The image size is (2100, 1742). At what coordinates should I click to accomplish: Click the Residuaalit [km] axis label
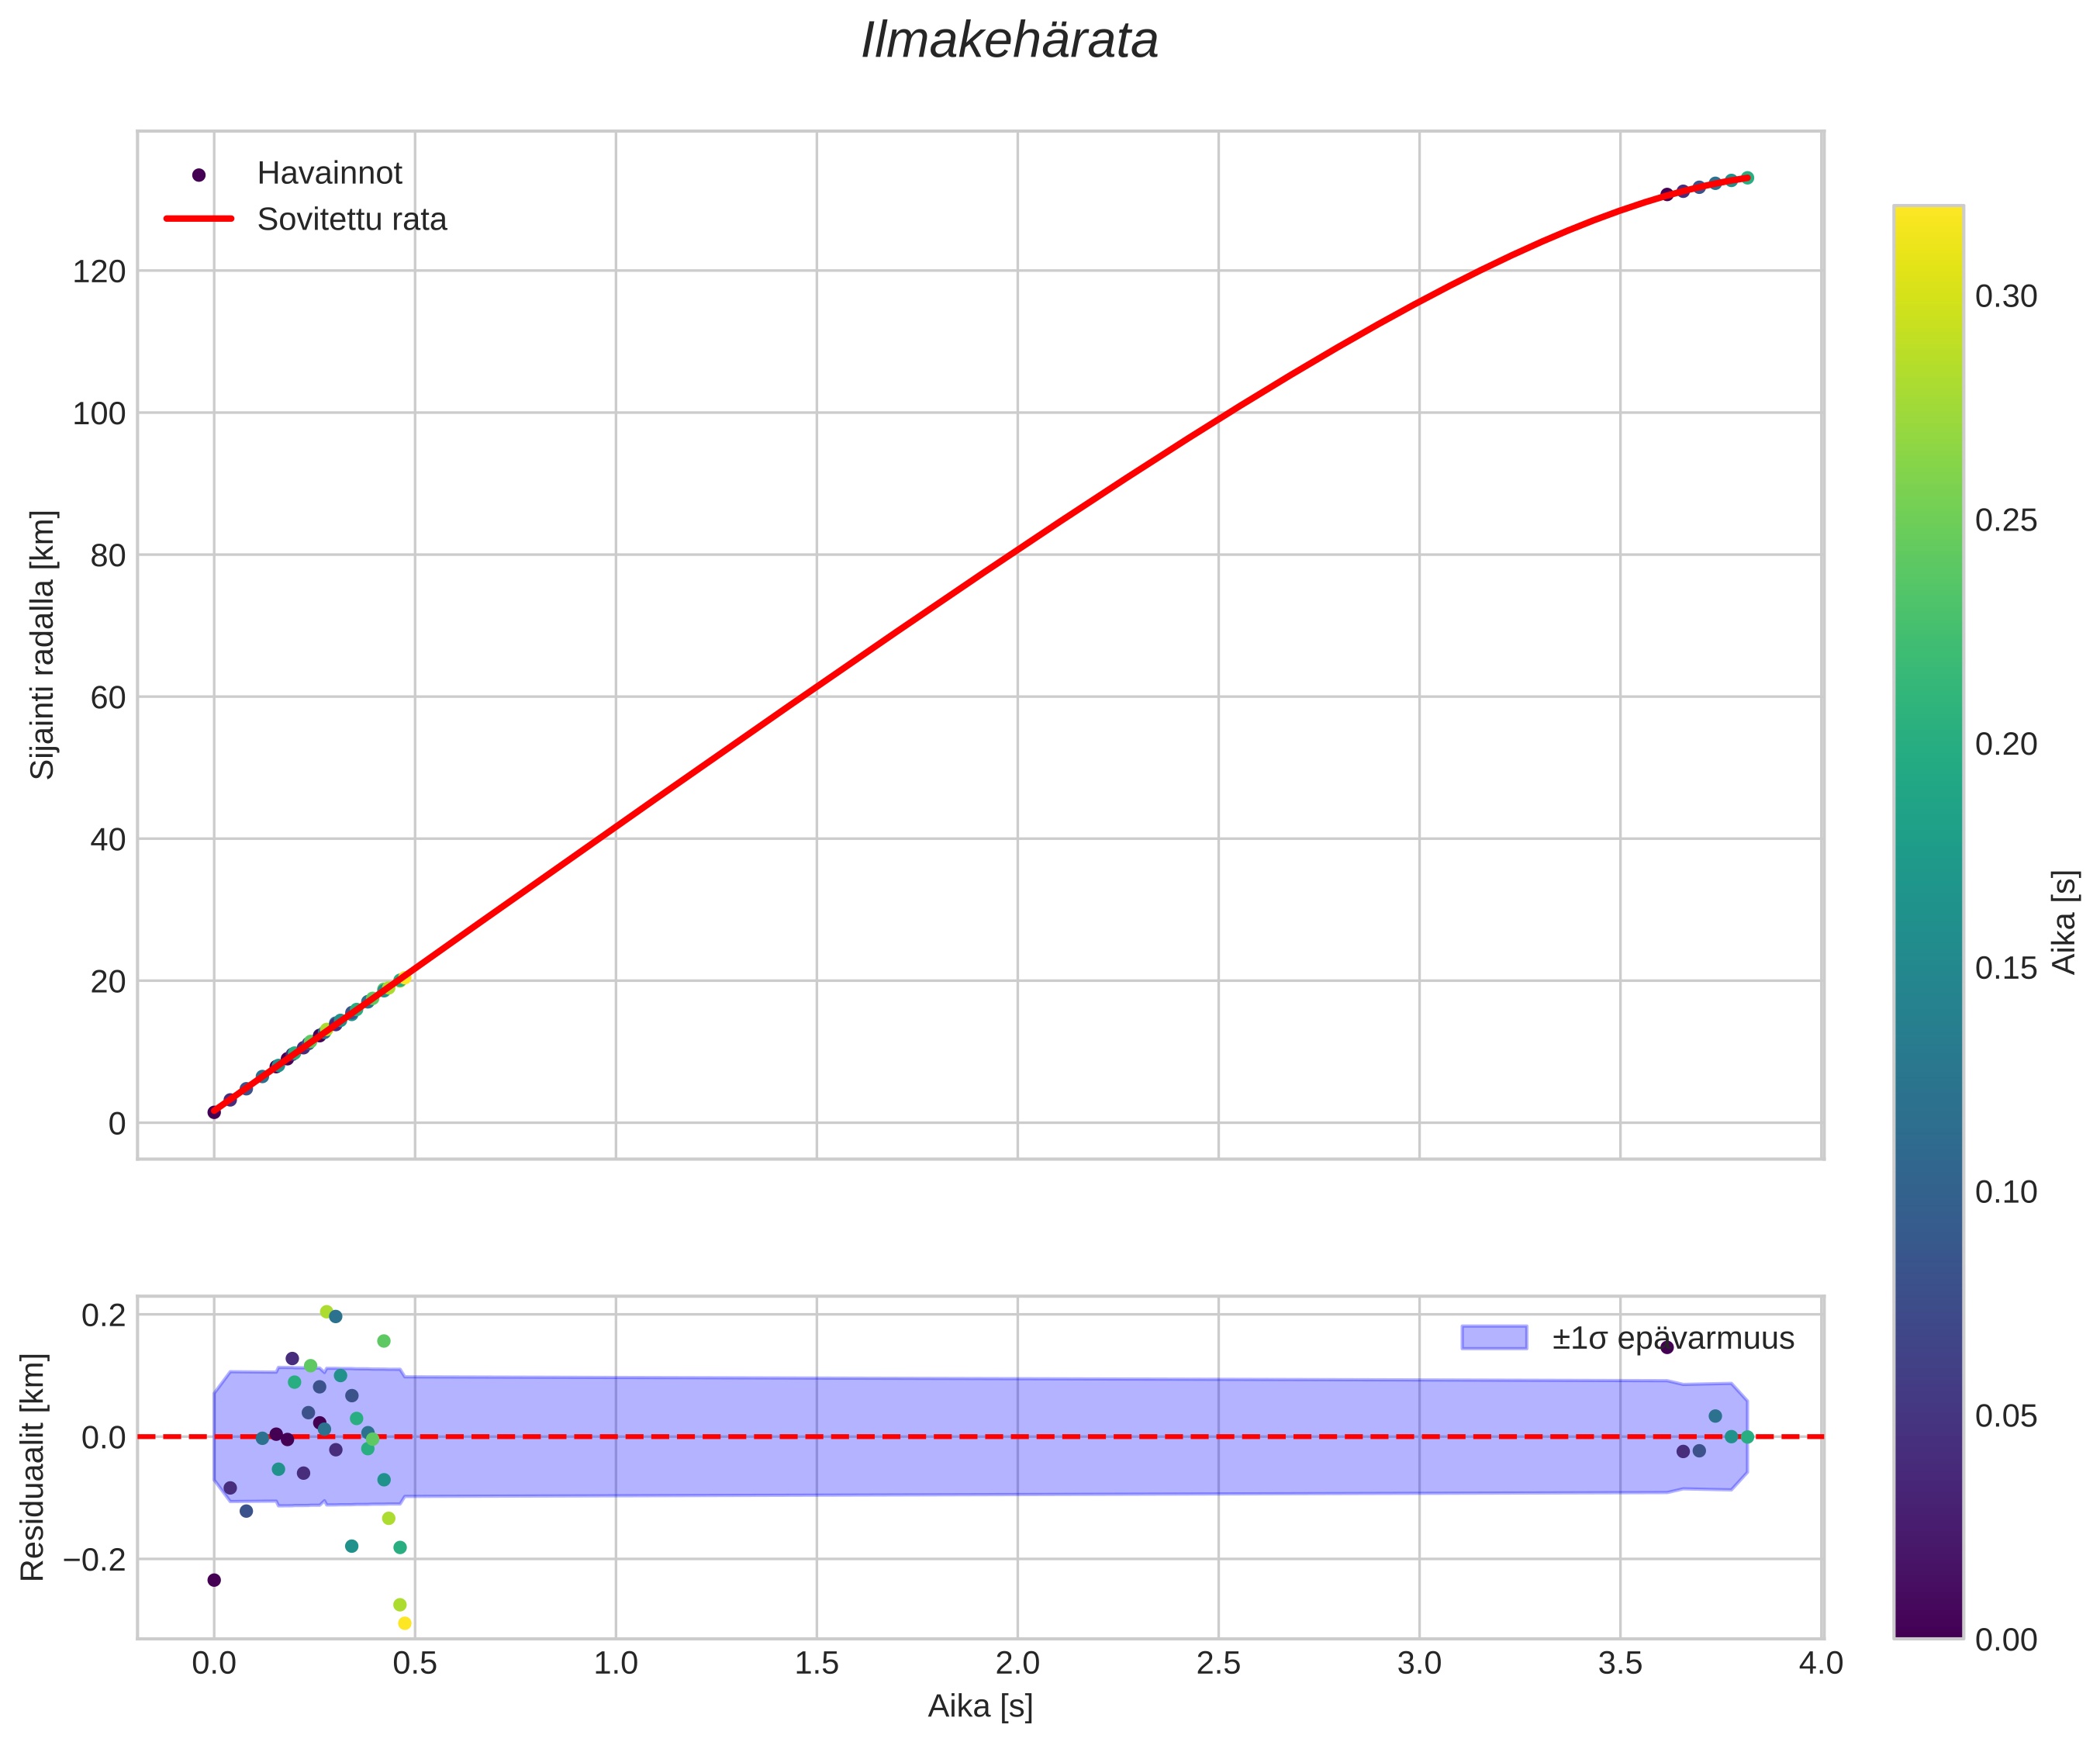coord(33,1467)
